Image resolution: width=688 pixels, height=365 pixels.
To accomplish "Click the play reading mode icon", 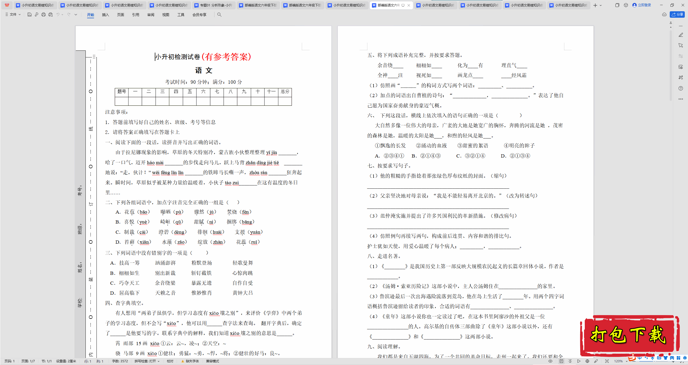I will click(579, 361).
